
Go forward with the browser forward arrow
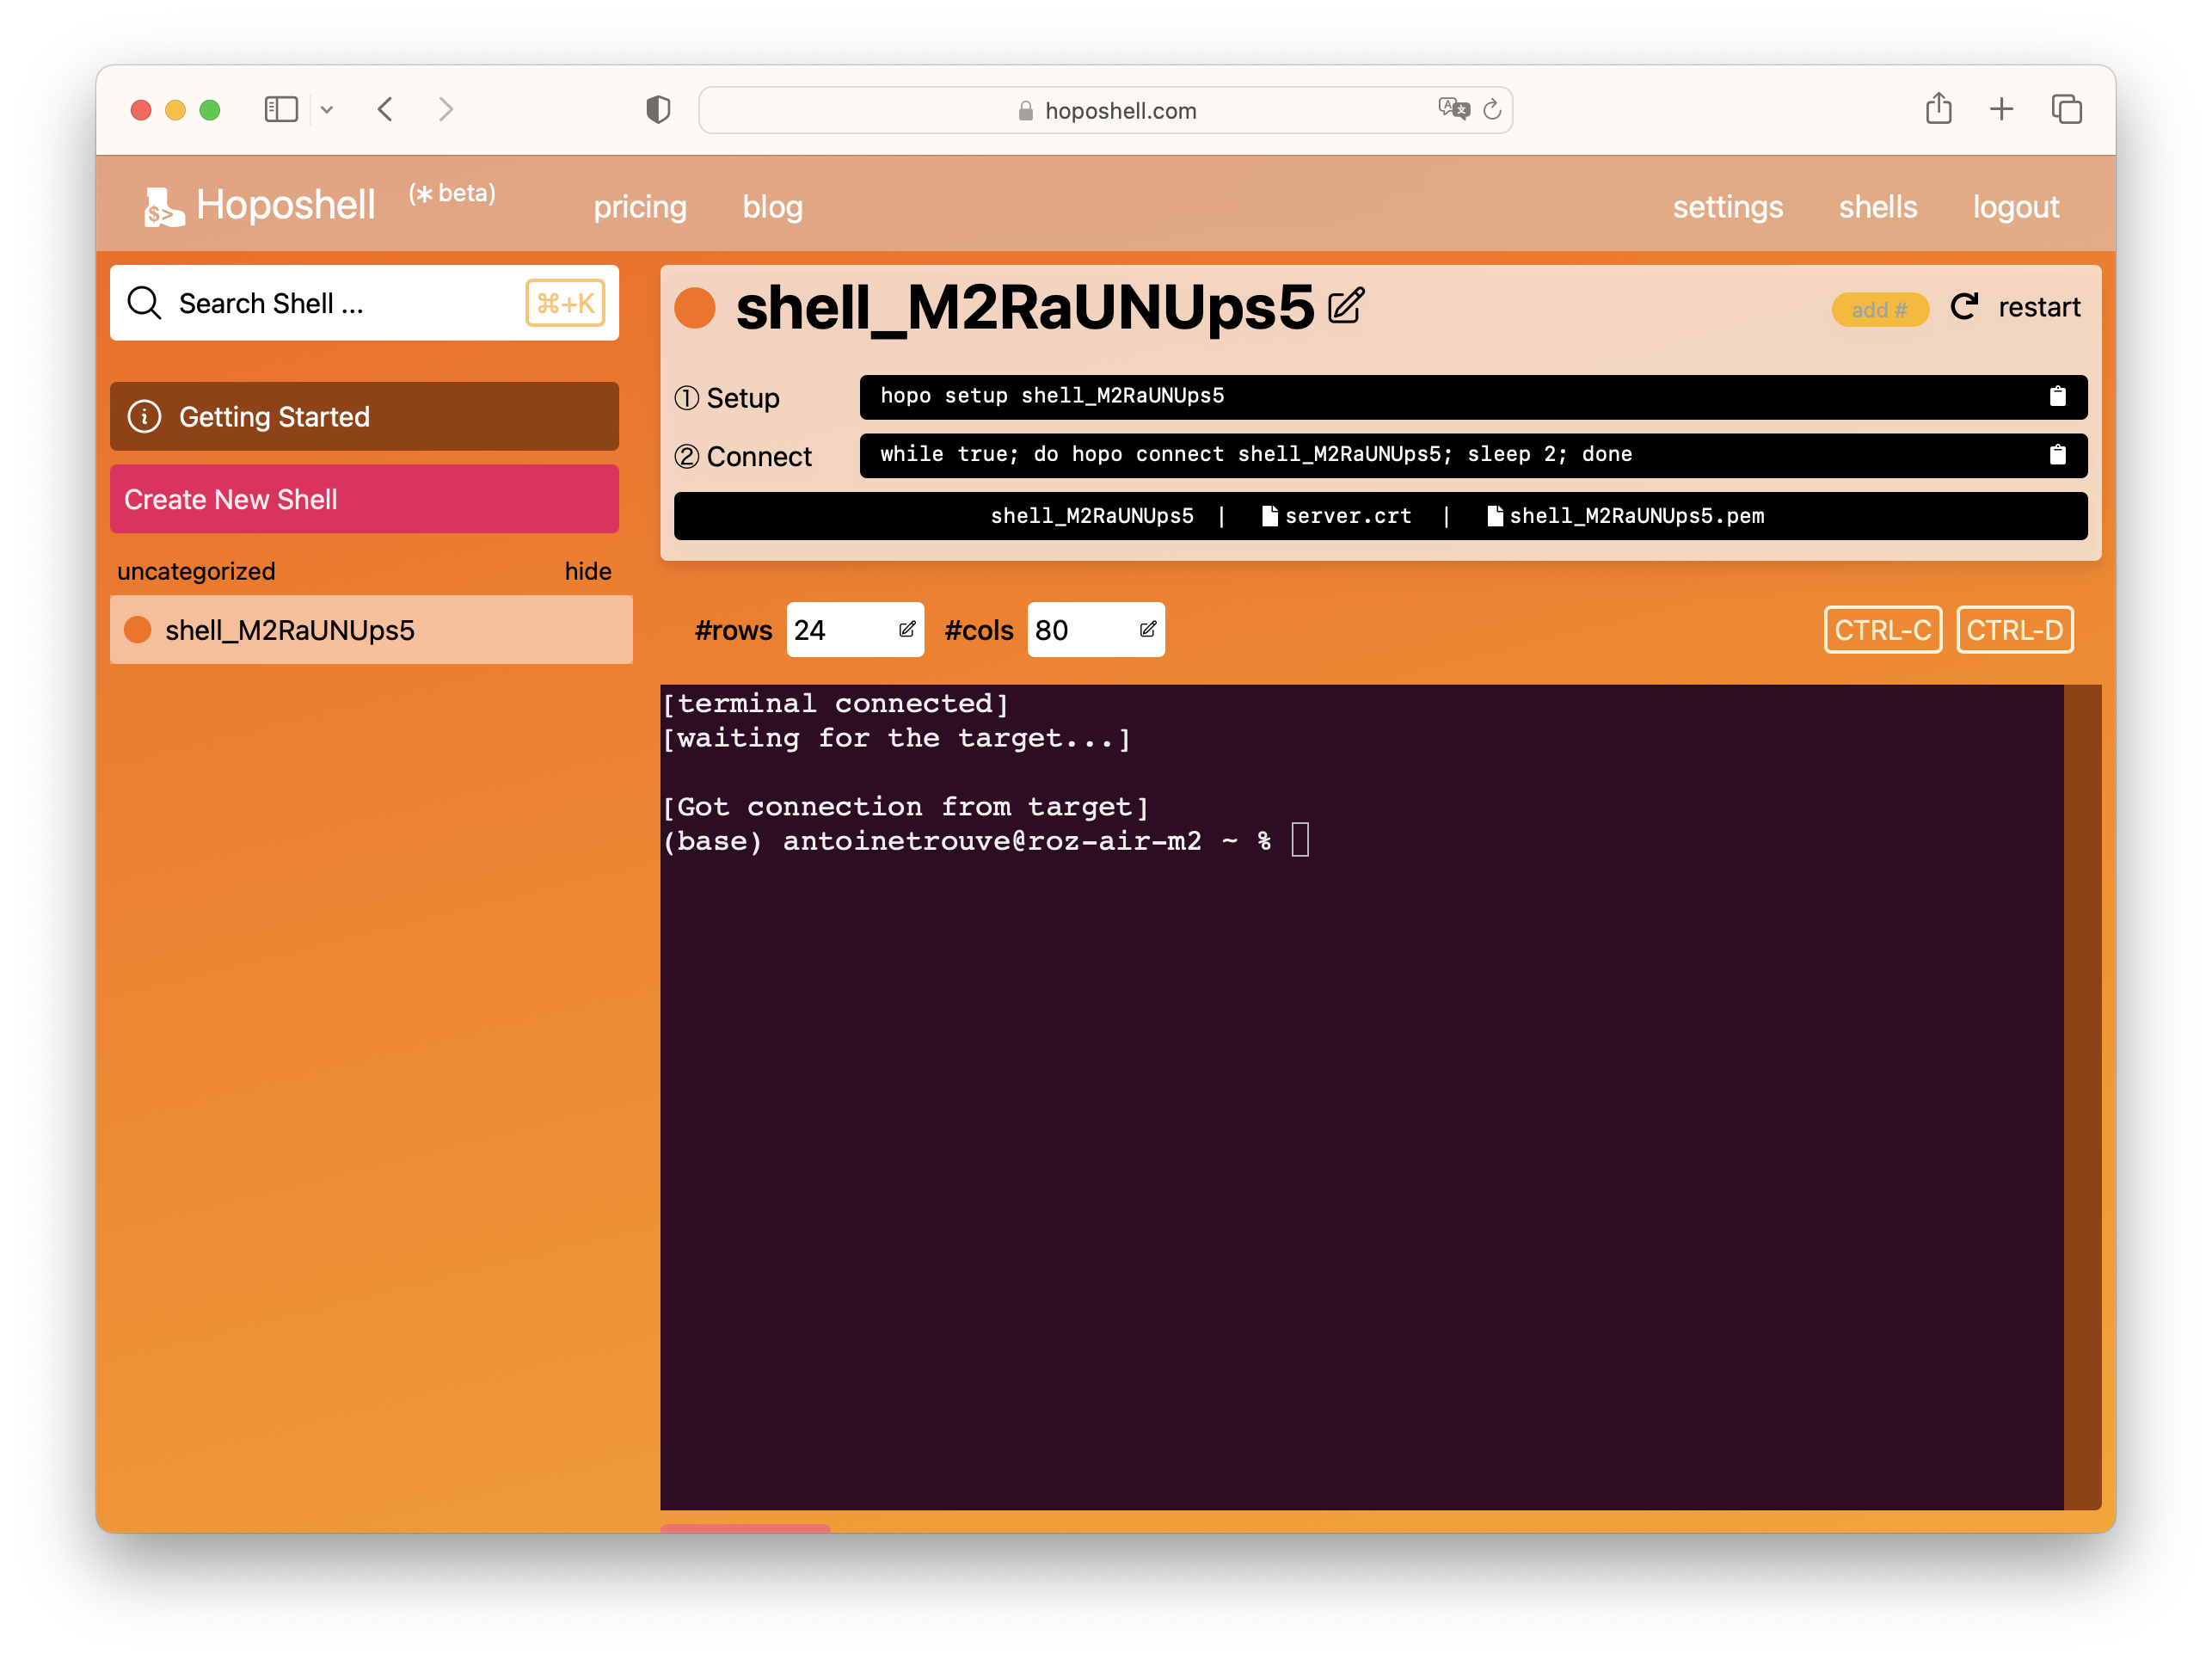pos(446,109)
